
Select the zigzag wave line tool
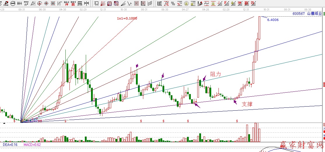click(x=129, y=3)
